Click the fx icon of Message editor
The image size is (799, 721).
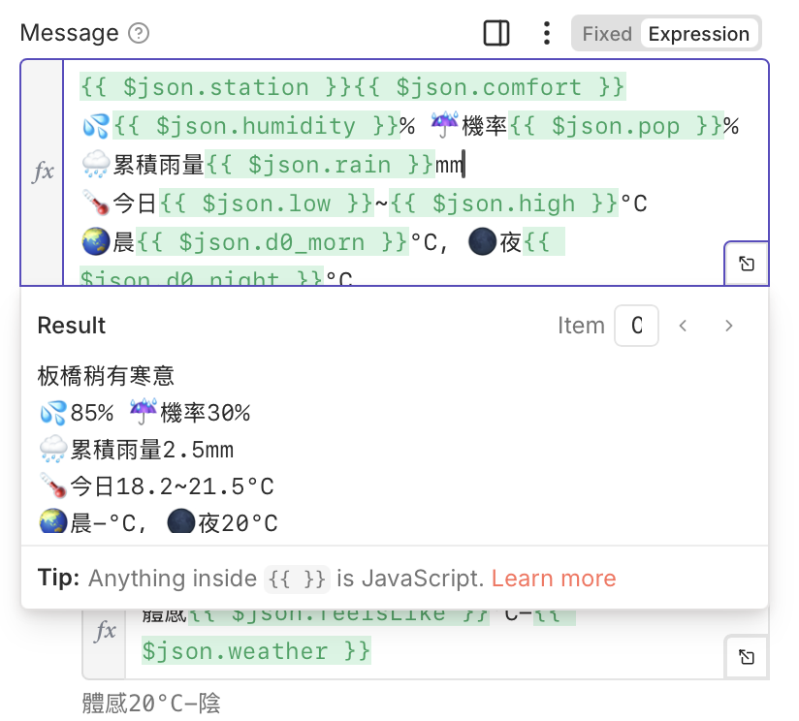click(43, 172)
